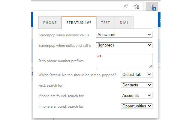The width and height of the screenshot is (192, 120).
Task: Click the Read Aloud icon in address bar
Action: [x=126, y=6]
